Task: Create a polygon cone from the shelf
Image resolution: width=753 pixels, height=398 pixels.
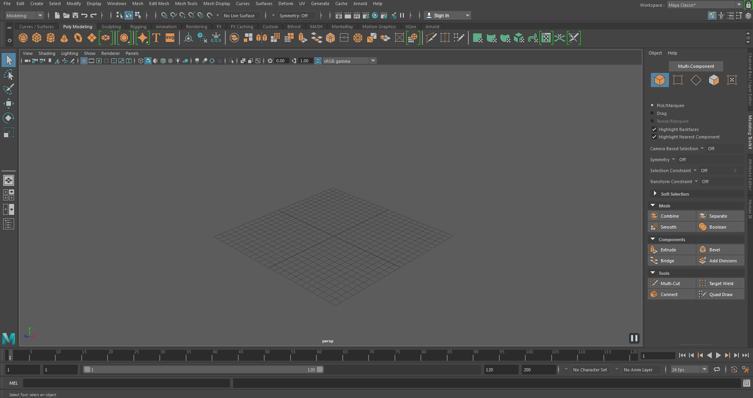Action: click(64, 38)
